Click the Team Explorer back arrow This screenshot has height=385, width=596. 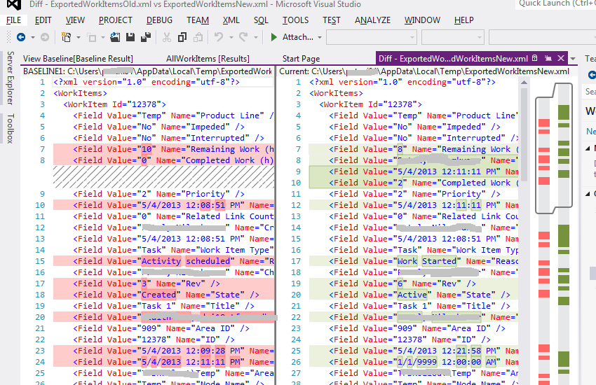click(592, 75)
